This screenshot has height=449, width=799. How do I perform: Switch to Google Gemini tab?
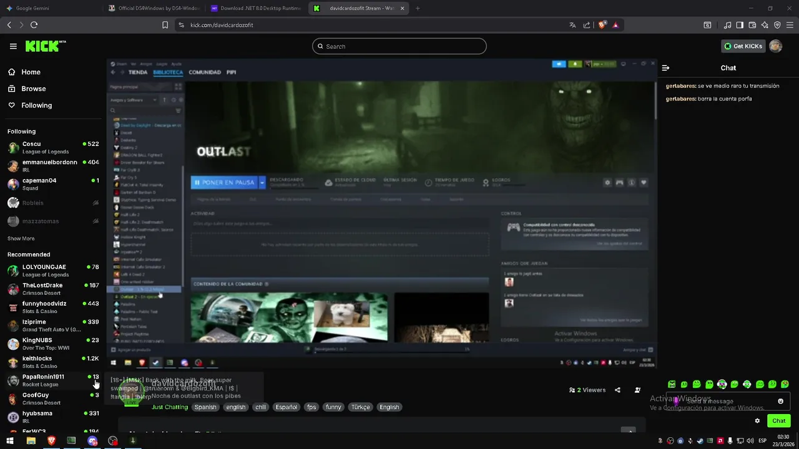point(50,8)
